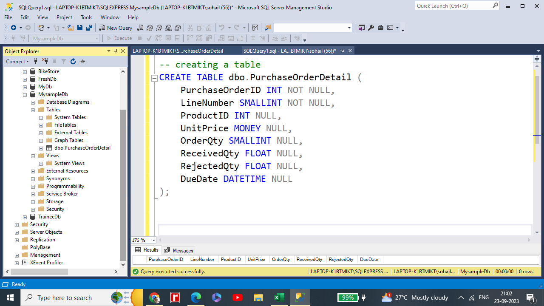Expand the Server Objects node

pyautogui.click(x=17, y=232)
